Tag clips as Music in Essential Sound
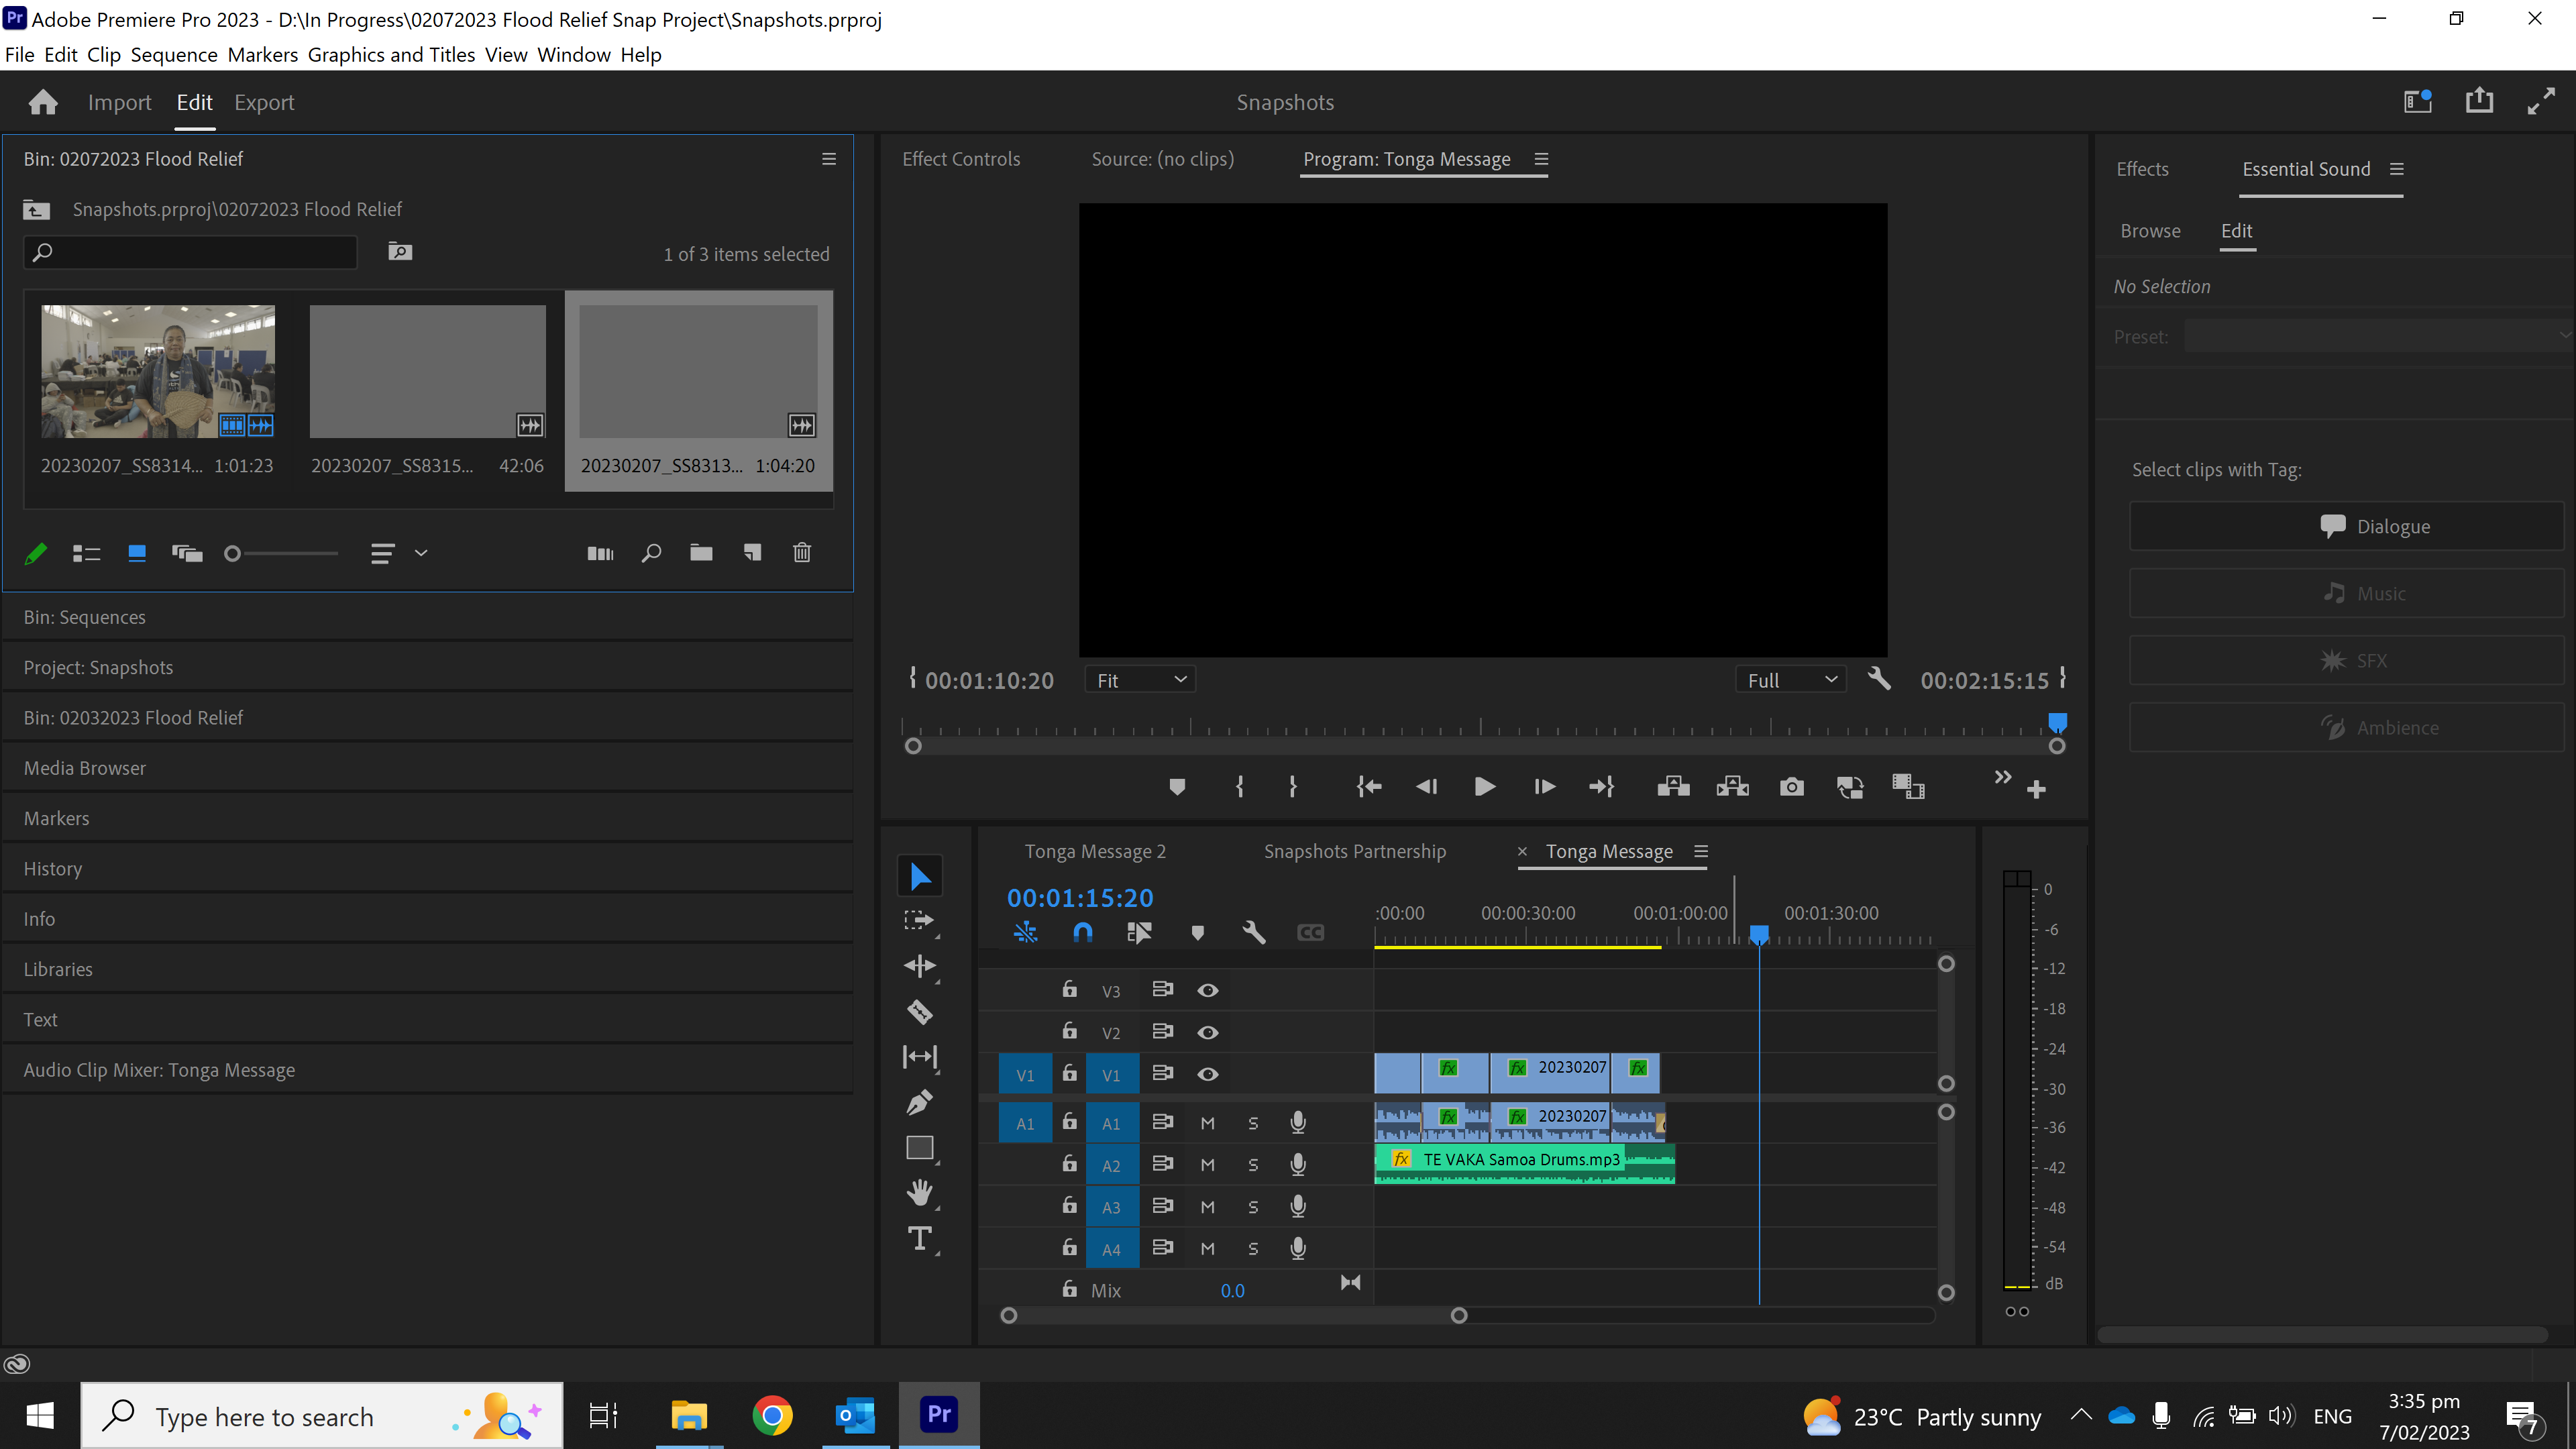 pyautogui.click(x=2346, y=592)
